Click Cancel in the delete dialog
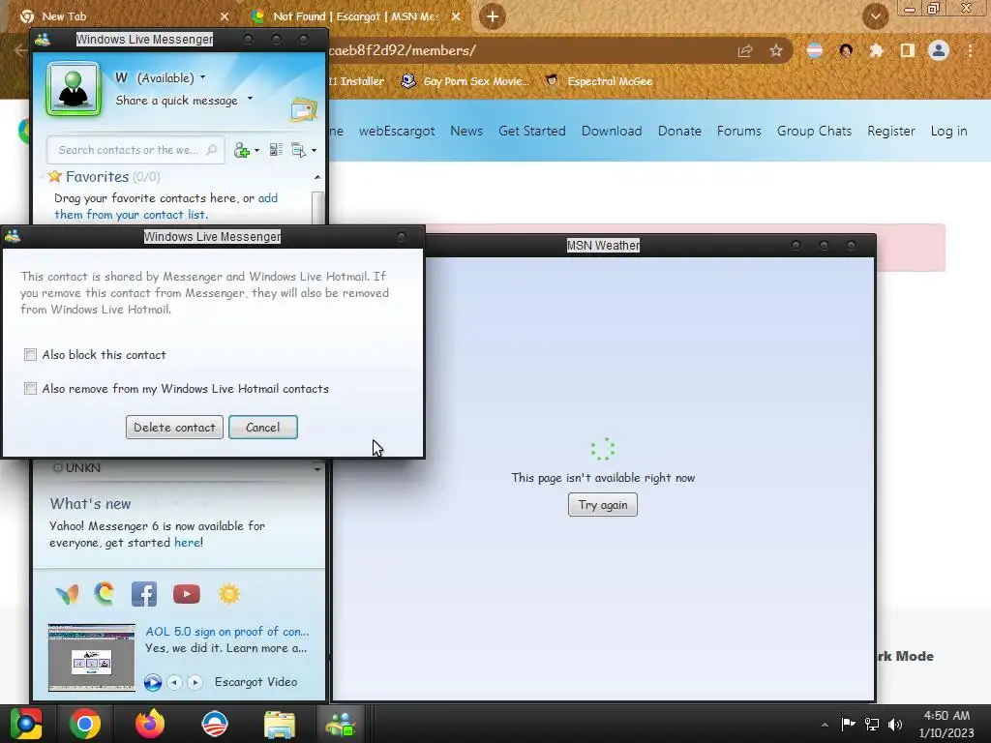The width and height of the screenshot is (991, 743). (263, 427)
